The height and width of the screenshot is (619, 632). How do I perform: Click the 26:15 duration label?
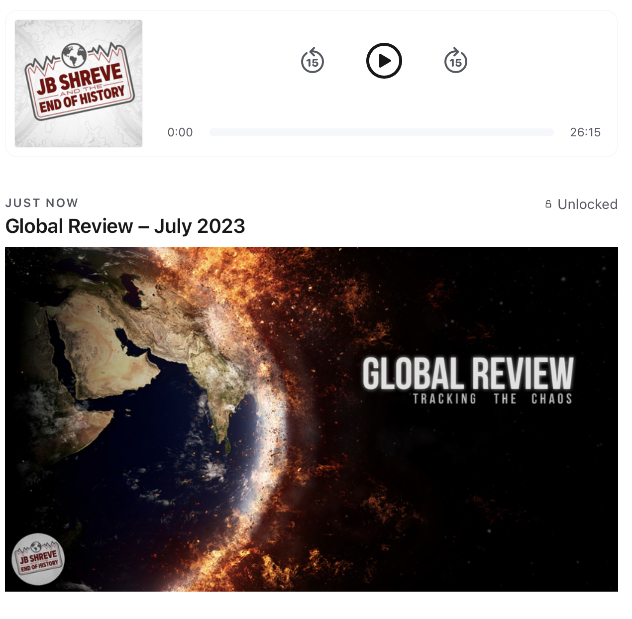pos(585,132)
